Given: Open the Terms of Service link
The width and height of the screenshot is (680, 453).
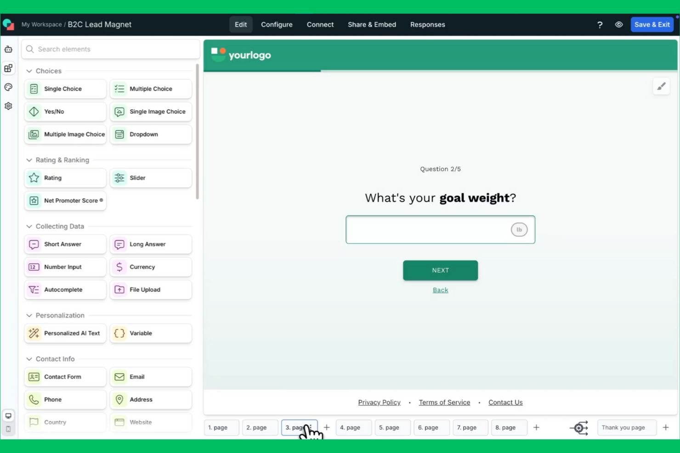Looking at the screenshot, I should tap(444, 402).
